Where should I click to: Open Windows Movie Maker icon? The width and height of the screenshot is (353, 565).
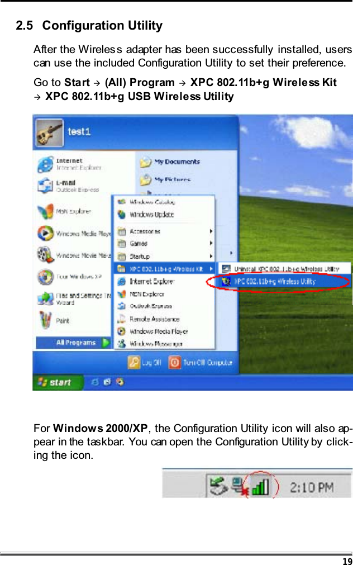45,255
